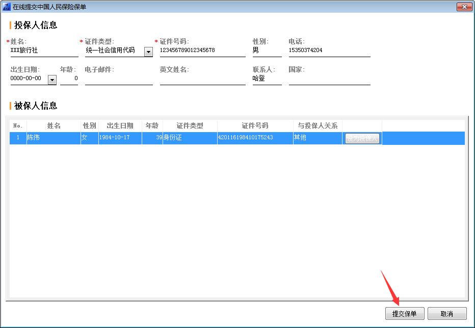Click the 提交保单 submit button
The width and height of the screenshot is (475, 328).
pyautogui.click(x=404, y=314)
